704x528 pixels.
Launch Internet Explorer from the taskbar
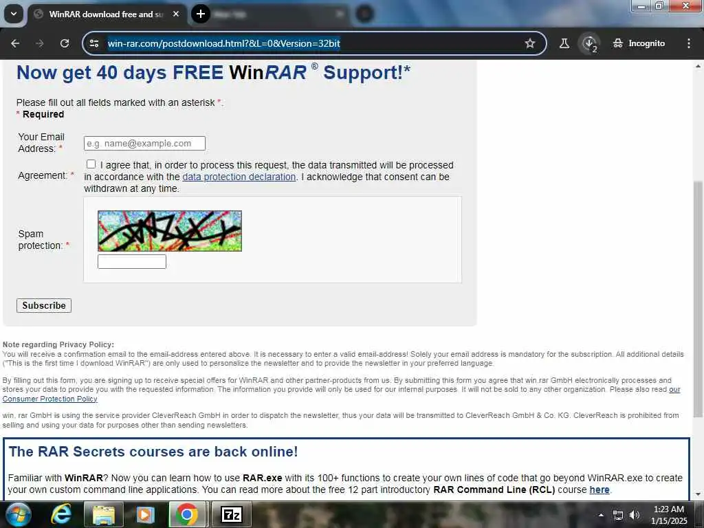(x=61, y=514)
